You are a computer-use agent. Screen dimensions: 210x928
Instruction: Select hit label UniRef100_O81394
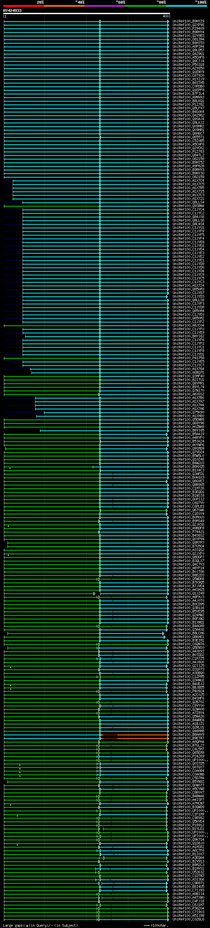pyautogui.click(x=188, y=39)
